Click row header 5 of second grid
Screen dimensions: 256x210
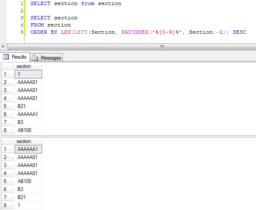[x=8, y=181]
